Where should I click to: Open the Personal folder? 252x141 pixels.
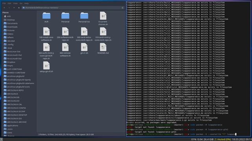[65, 17]
